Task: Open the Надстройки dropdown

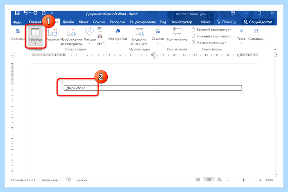Action: (118, 36)
